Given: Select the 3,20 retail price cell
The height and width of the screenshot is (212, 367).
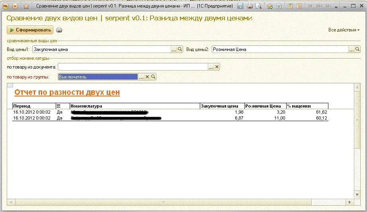Looking at the screenshot, I should point(265,112).
